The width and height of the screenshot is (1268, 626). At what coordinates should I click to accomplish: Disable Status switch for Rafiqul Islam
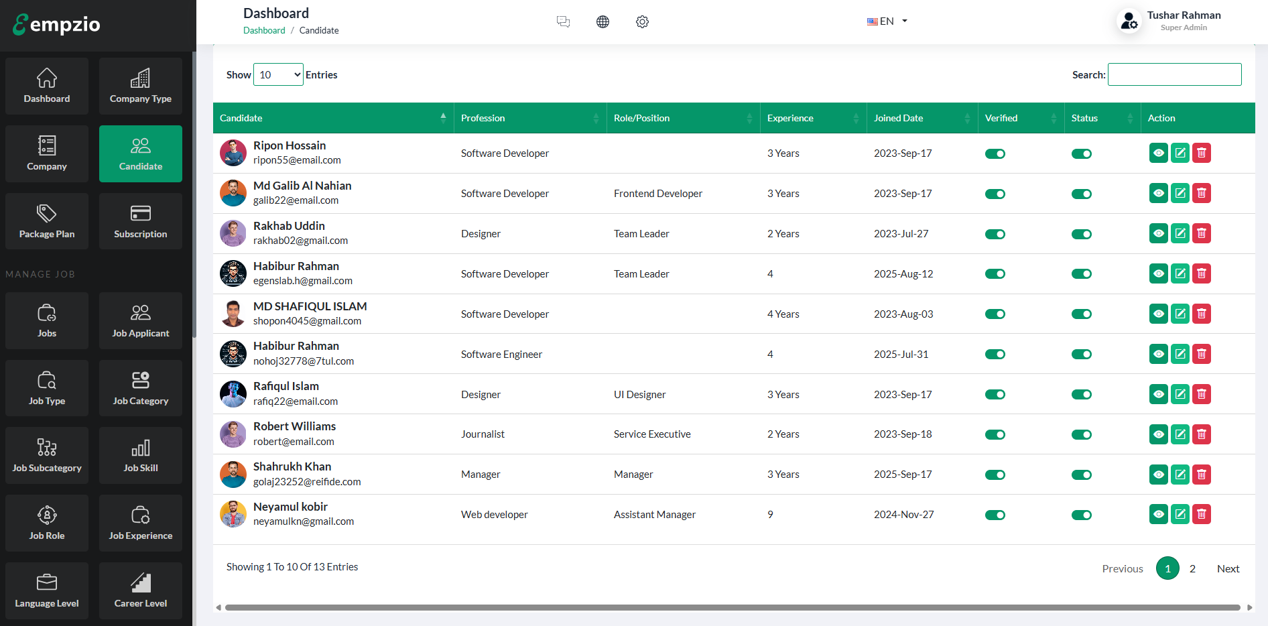pos(1081,395)
